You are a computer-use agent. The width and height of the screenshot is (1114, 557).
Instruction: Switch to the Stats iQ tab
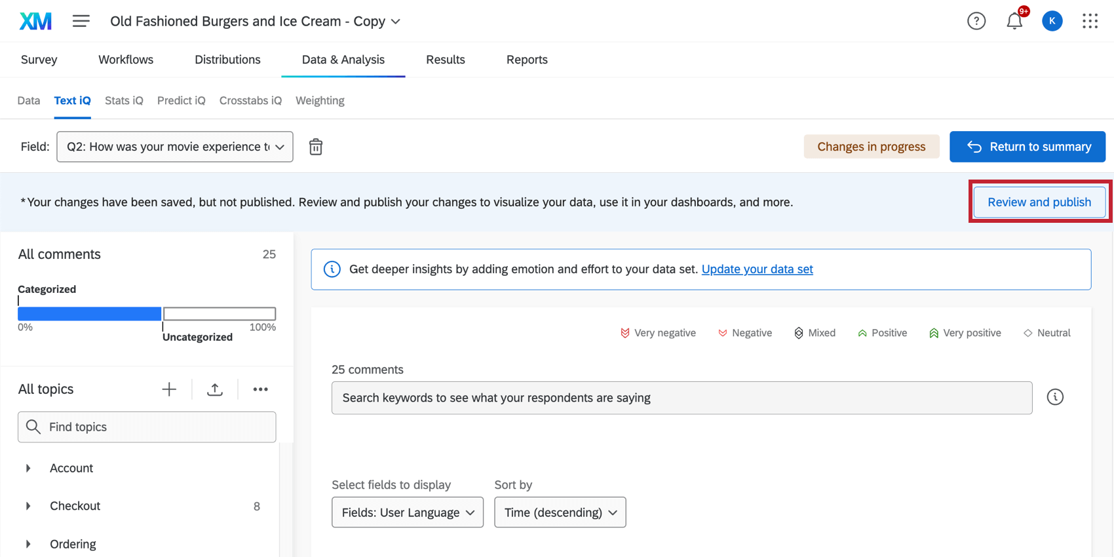[x=124, y=100]
